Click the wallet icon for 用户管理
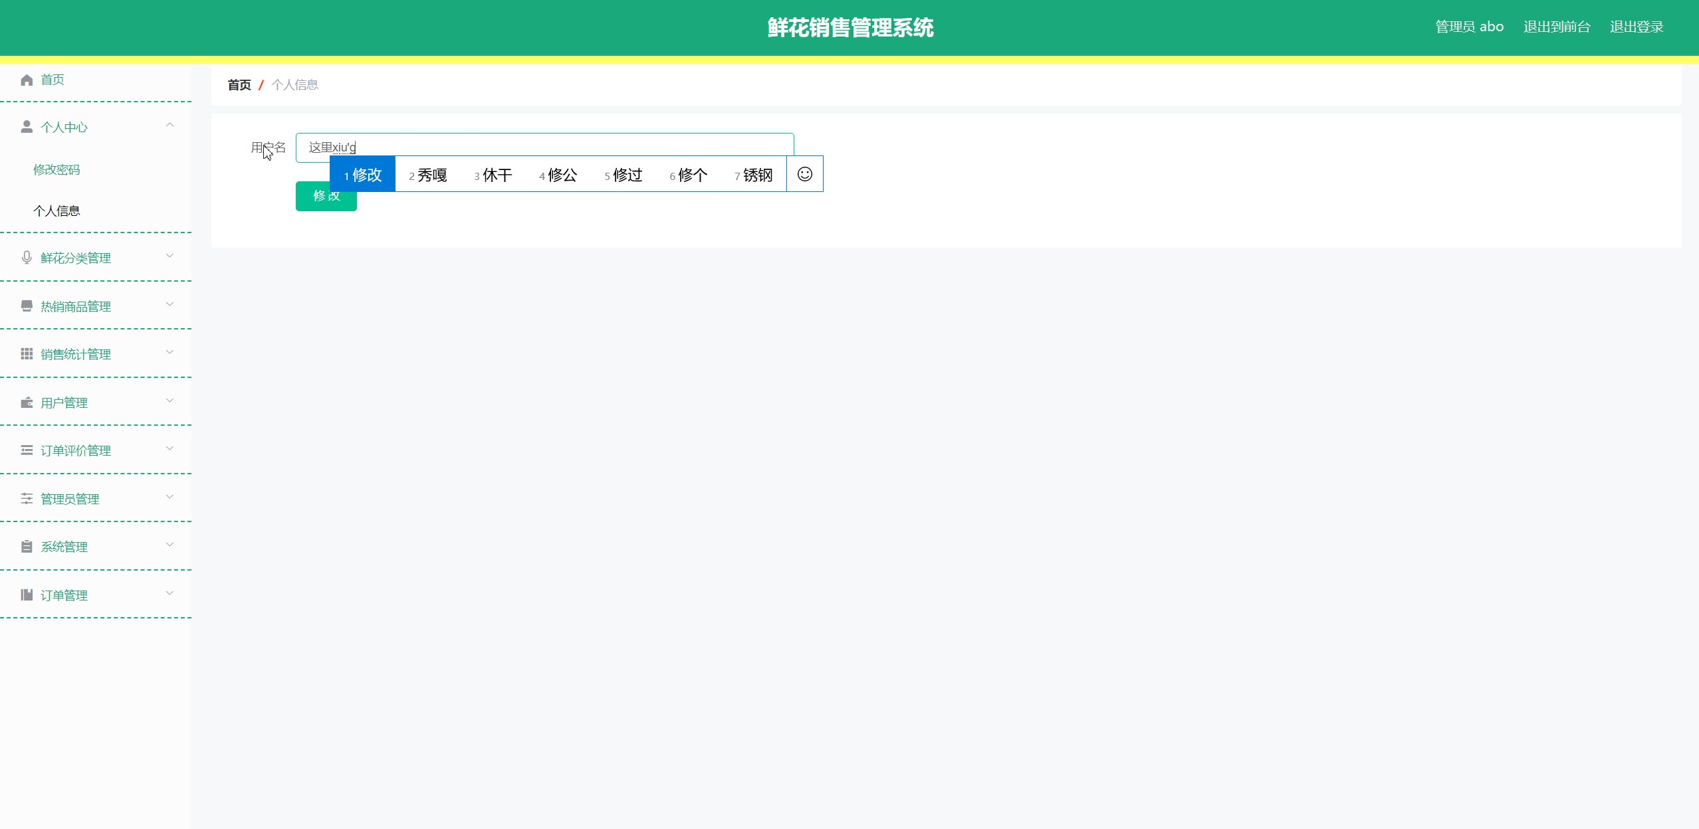The image size is (1699, 829). [27, 403]
